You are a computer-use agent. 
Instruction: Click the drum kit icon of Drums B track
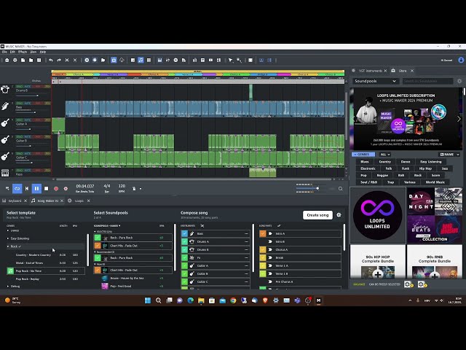[x=5, y=89]
